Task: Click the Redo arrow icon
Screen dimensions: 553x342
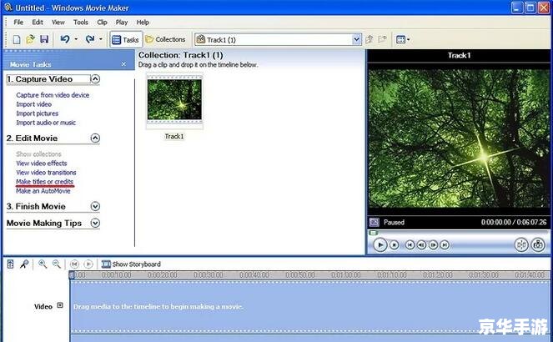Action: click(x=90, y=39)
